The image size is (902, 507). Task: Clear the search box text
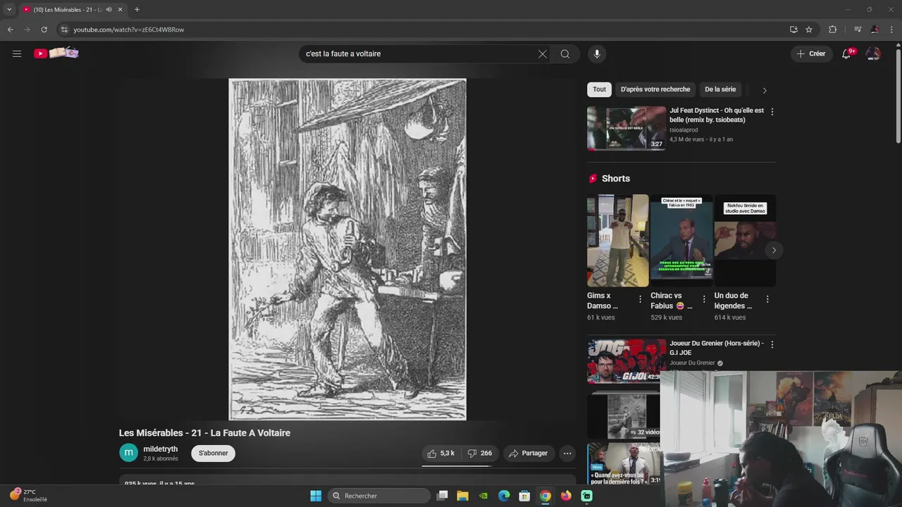pos(543,54)
